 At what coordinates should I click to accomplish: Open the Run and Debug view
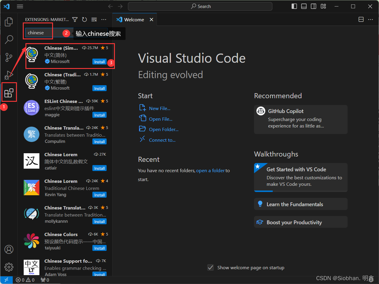click(x=9, y=75)
